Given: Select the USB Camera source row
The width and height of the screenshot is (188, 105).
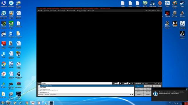Looking at the screenshot, I should [x=86, y=87].
